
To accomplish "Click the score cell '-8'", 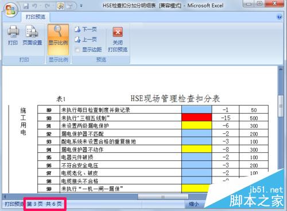I will (226, 149).
